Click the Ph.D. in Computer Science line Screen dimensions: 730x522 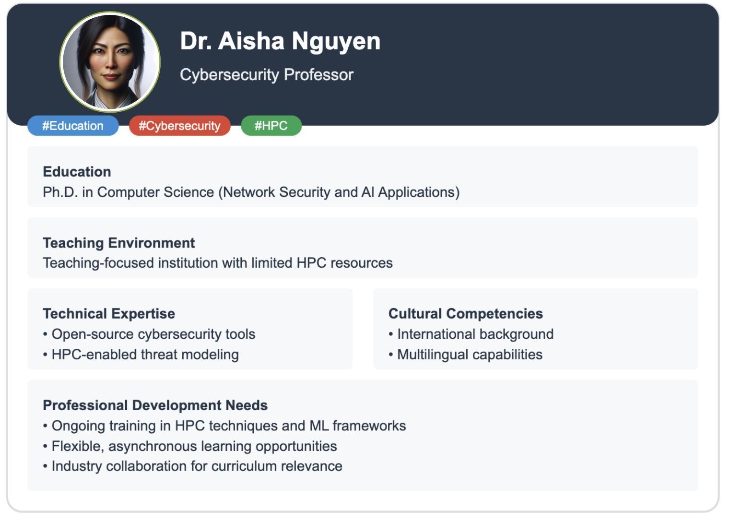click(x=251, y=192)
